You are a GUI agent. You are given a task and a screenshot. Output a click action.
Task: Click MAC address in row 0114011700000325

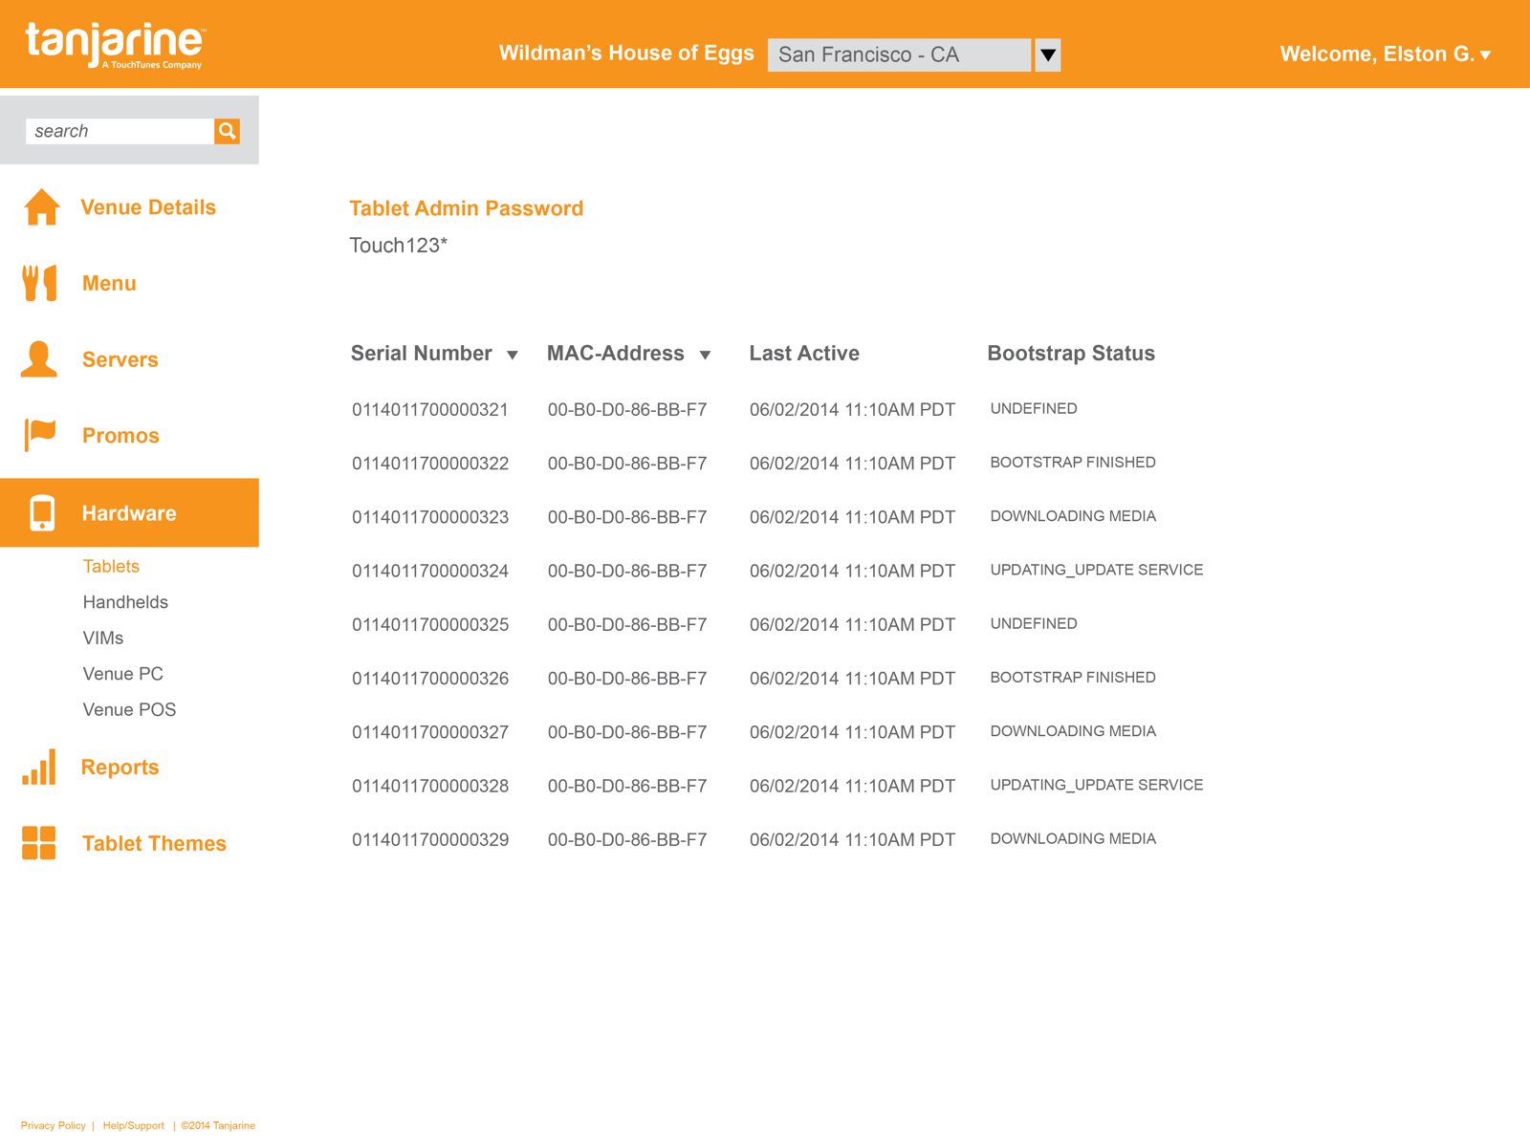point(627,625)
